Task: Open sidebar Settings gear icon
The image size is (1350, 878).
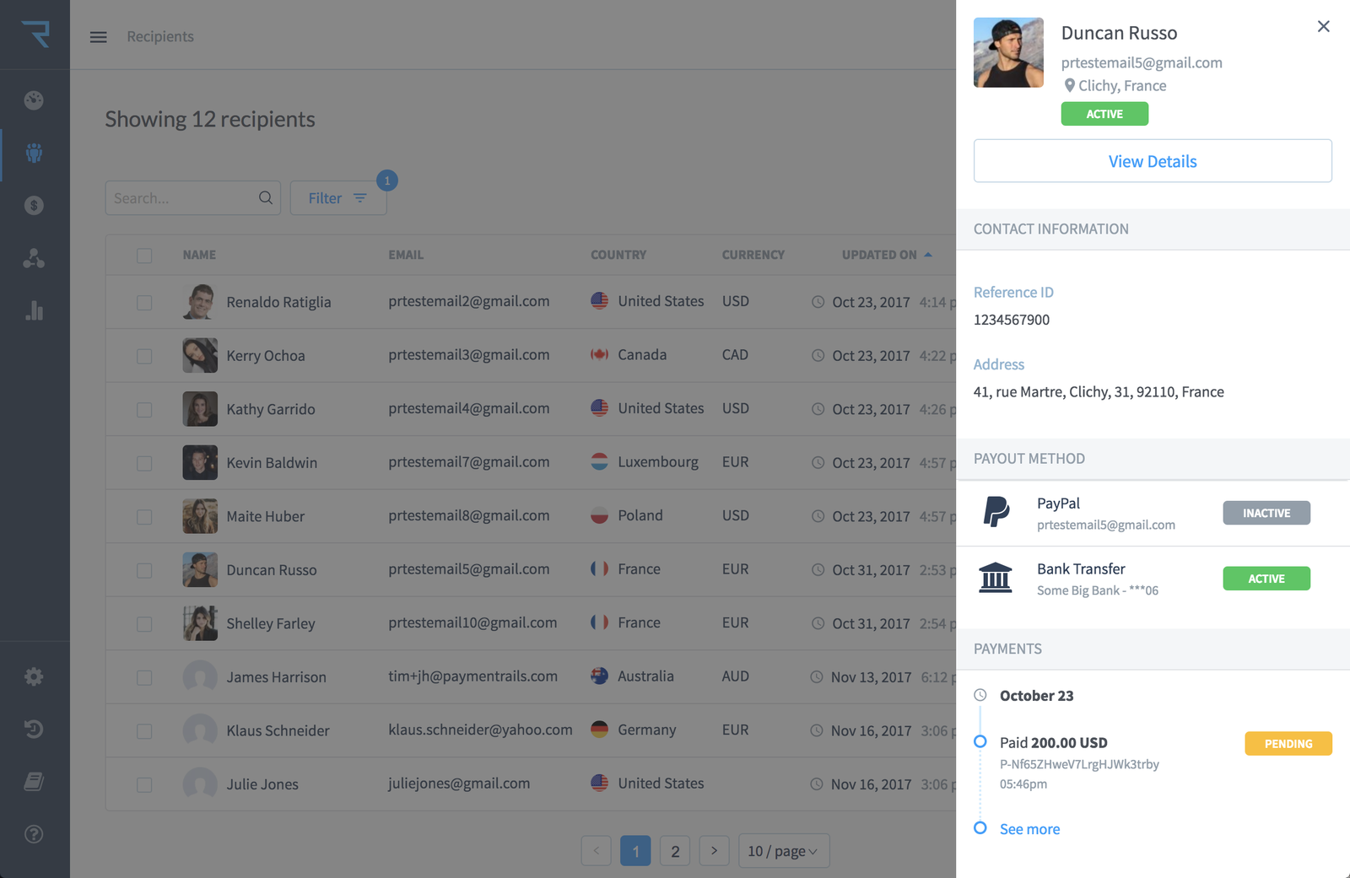Action: [34, 676]
